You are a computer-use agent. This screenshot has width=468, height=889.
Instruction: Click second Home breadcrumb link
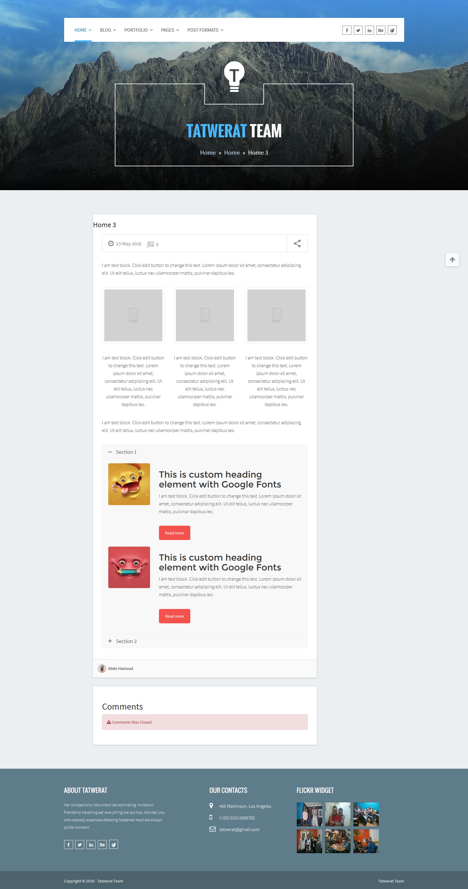point(232,153)
